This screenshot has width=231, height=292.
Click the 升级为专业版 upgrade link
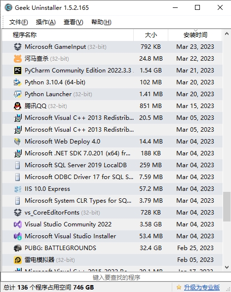coord(201,288)
